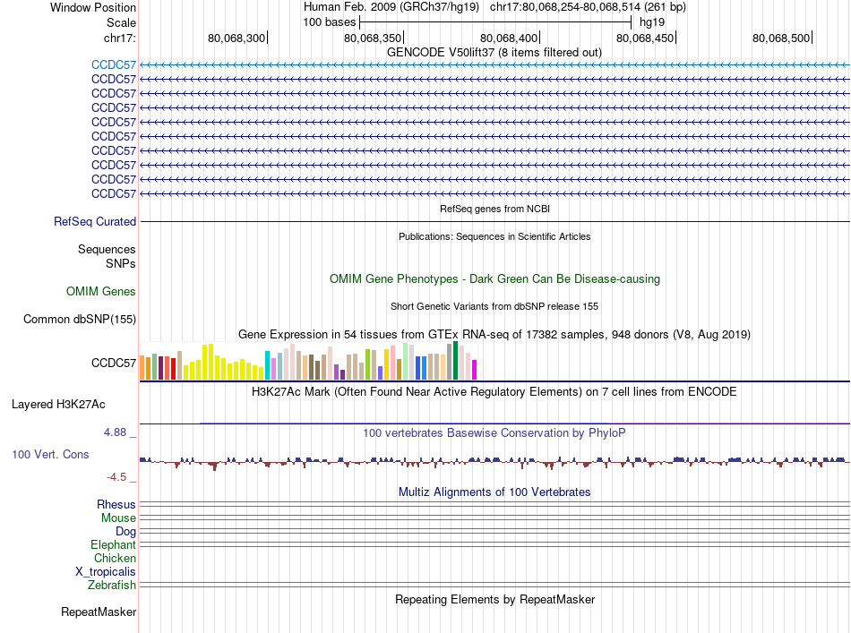Open the Multiz Alignments of 100 Vertebrates title

pos(494,492)
